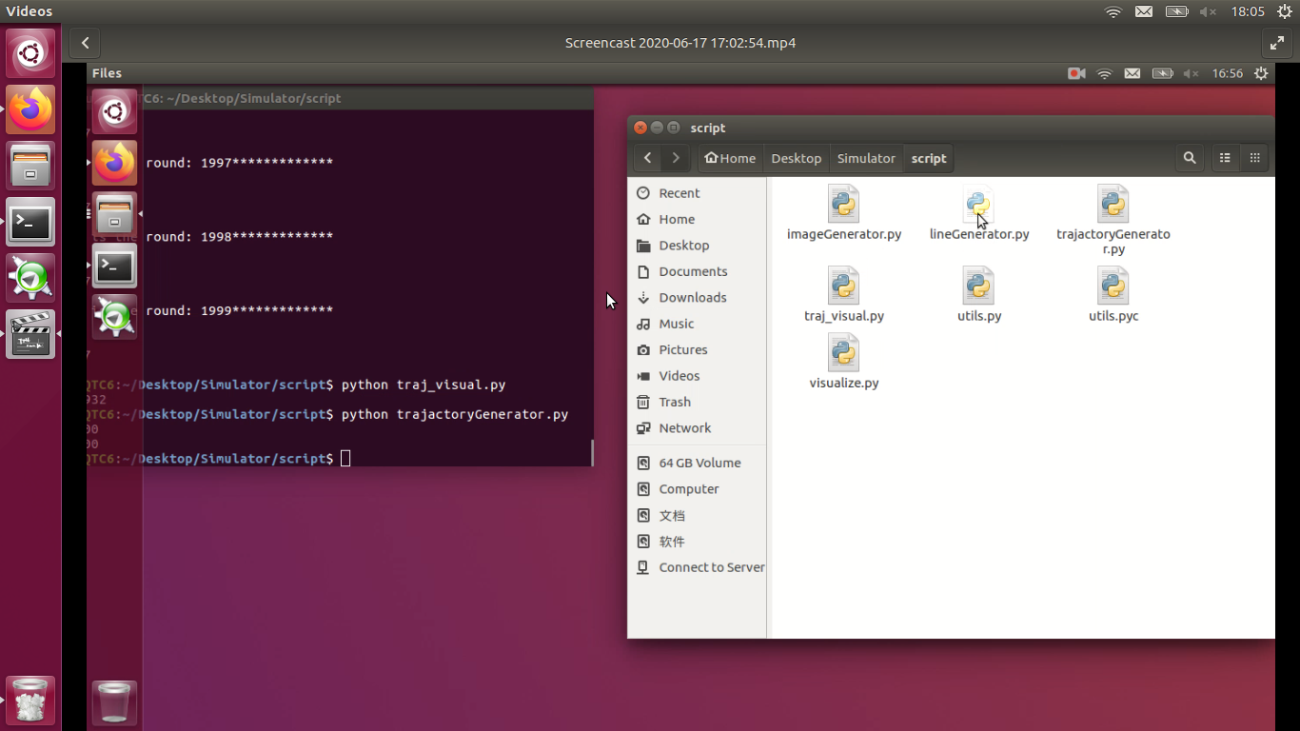Open the 文档 volume in the sidebar
Viewport: 1300px width, 731px height.
click(x=698, y=515)
